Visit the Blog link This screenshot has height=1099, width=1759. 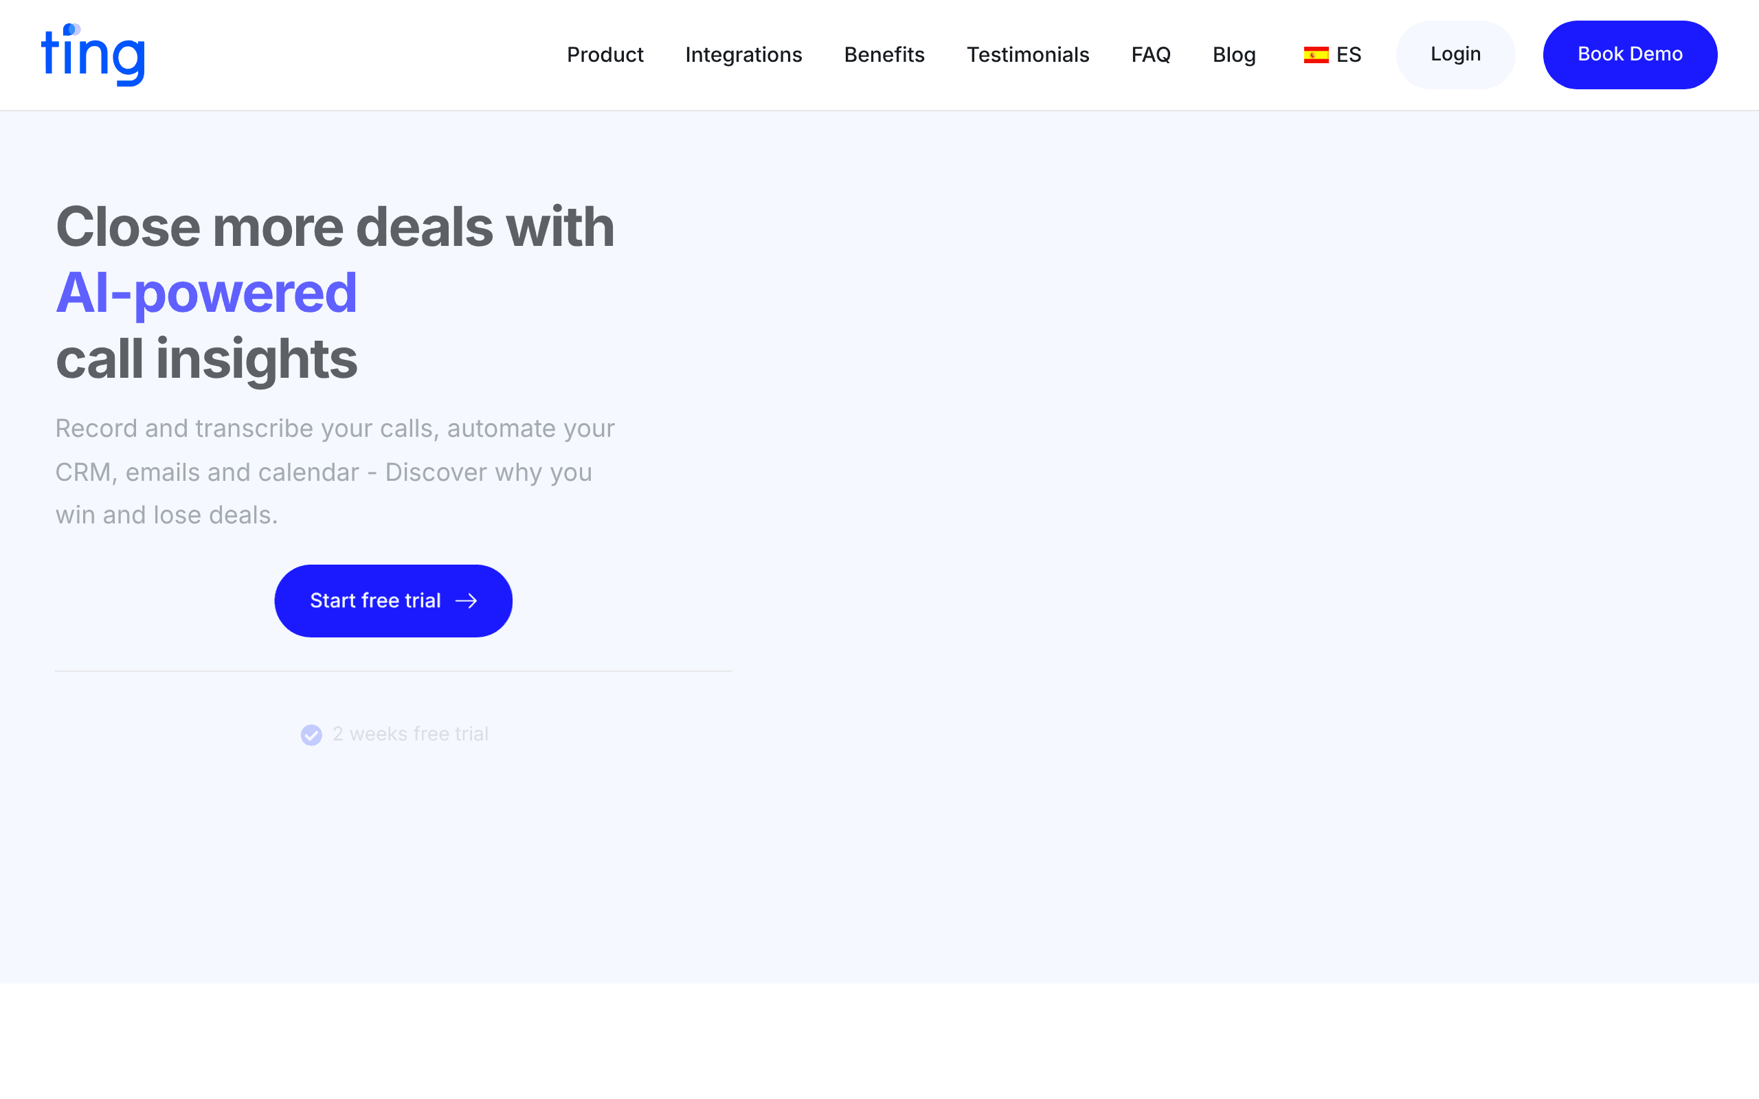pos(1233,55)
